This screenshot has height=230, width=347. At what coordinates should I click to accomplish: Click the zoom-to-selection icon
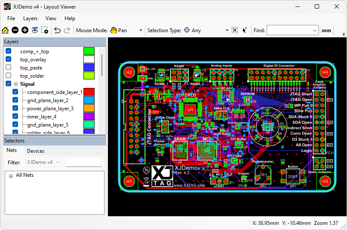coord(45,30)
